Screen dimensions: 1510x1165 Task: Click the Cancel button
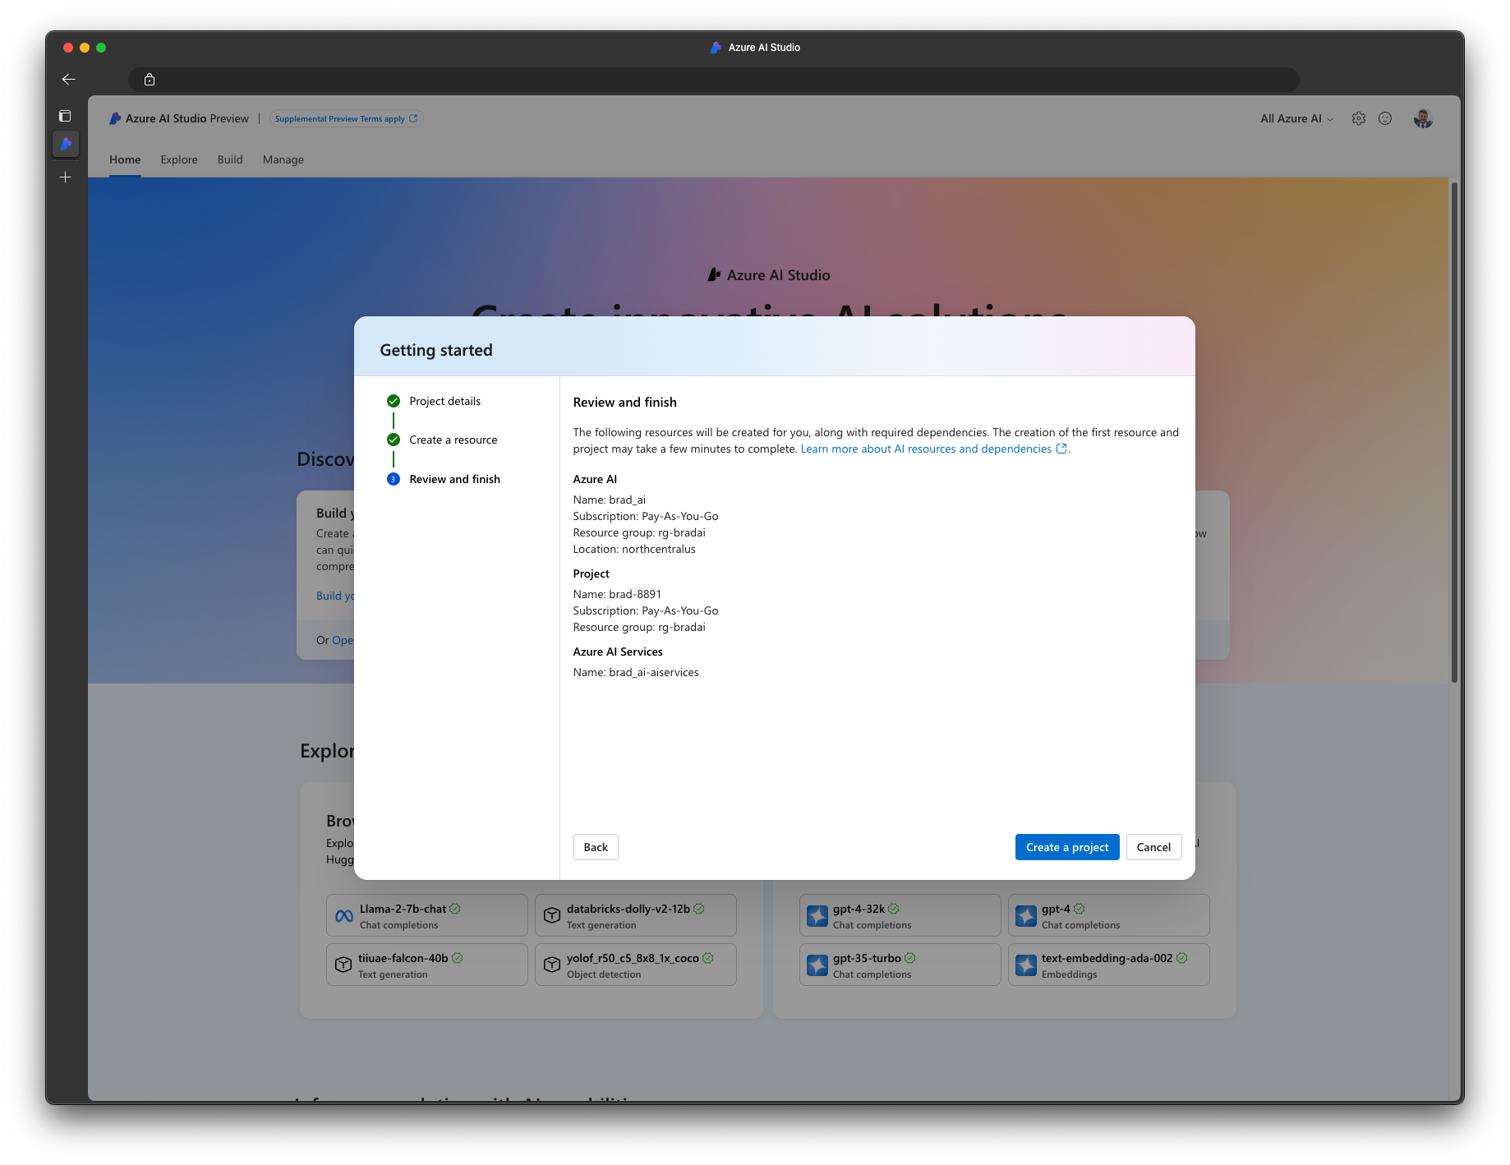tap(1153, 847)
